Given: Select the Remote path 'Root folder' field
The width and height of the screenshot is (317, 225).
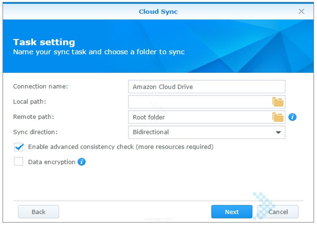Looking at the screenshot, I should (199, 117).
